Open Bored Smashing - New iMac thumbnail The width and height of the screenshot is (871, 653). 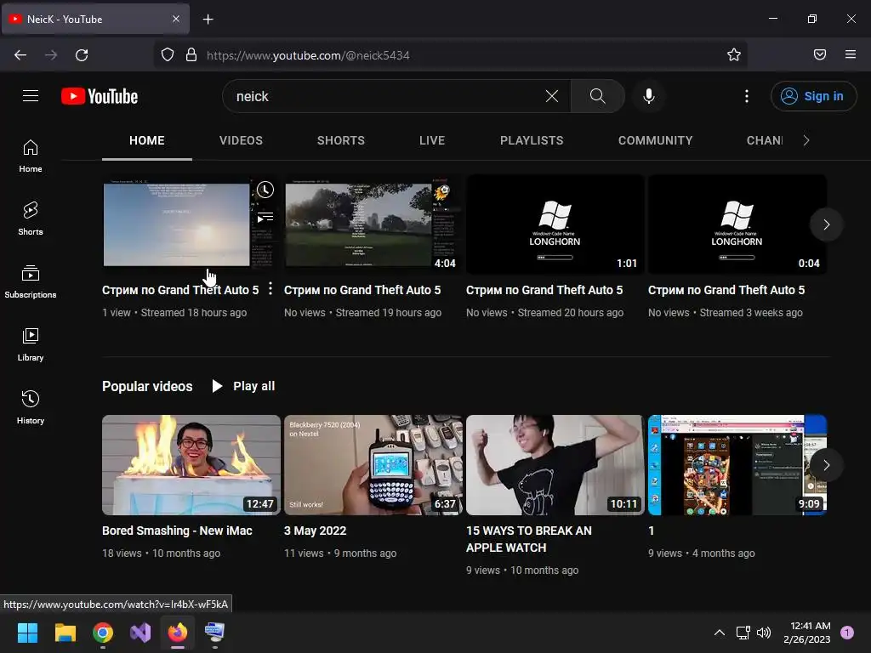(191, 465)
